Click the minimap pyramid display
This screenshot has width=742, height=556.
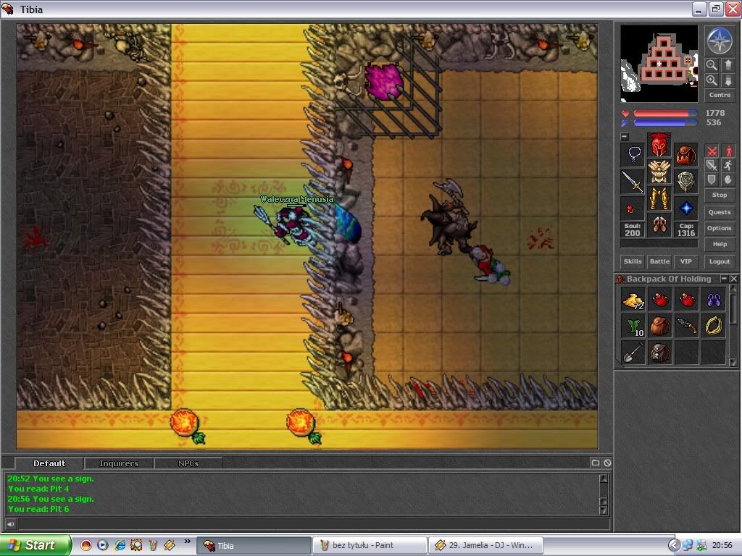pos(659,64)
